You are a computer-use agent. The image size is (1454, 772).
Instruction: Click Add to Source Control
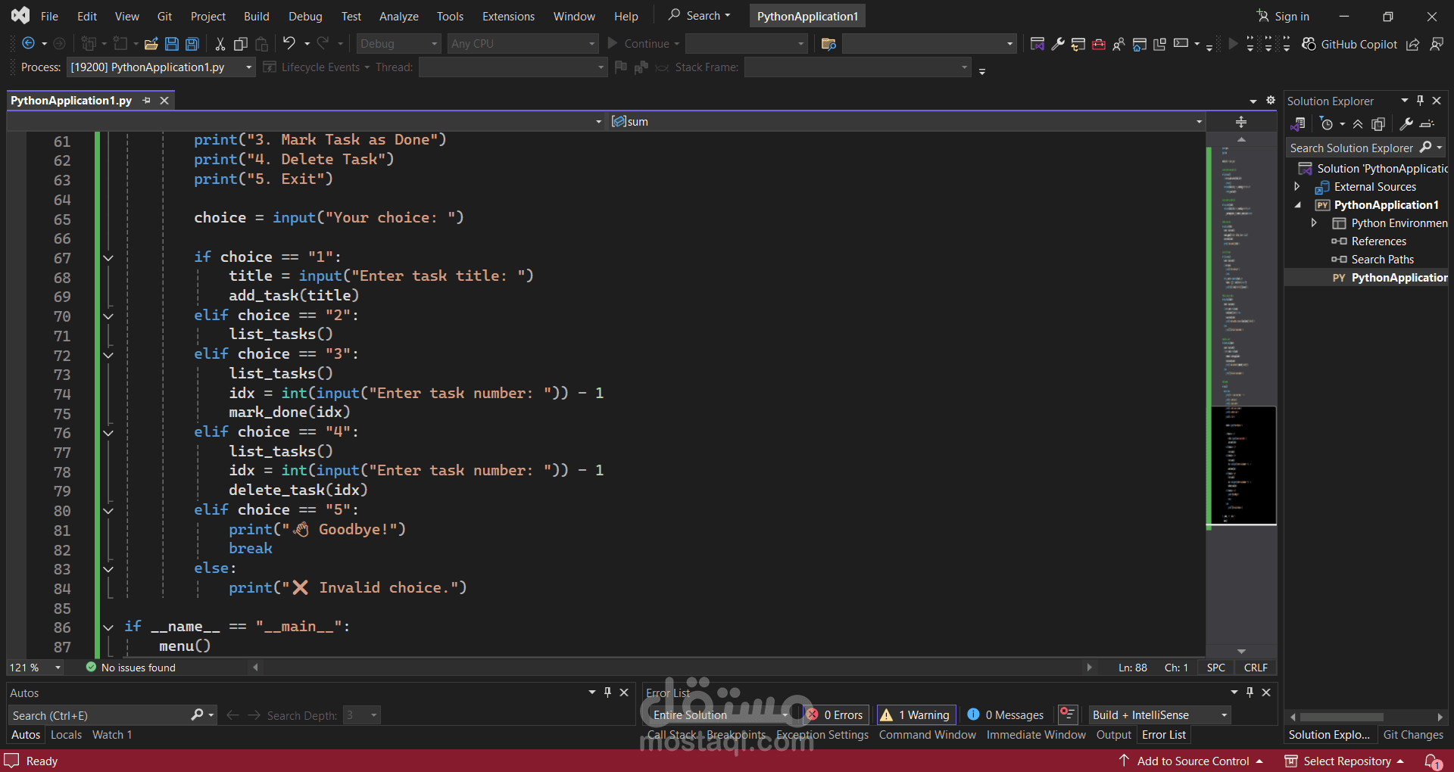1192,761
